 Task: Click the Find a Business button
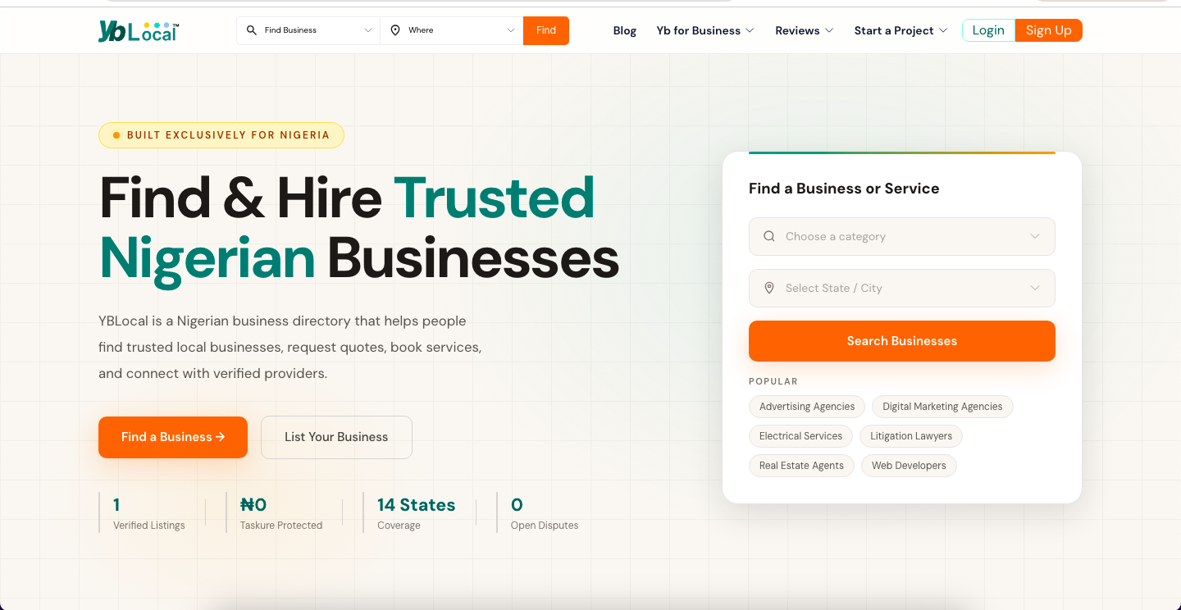(x=173, y=437)
